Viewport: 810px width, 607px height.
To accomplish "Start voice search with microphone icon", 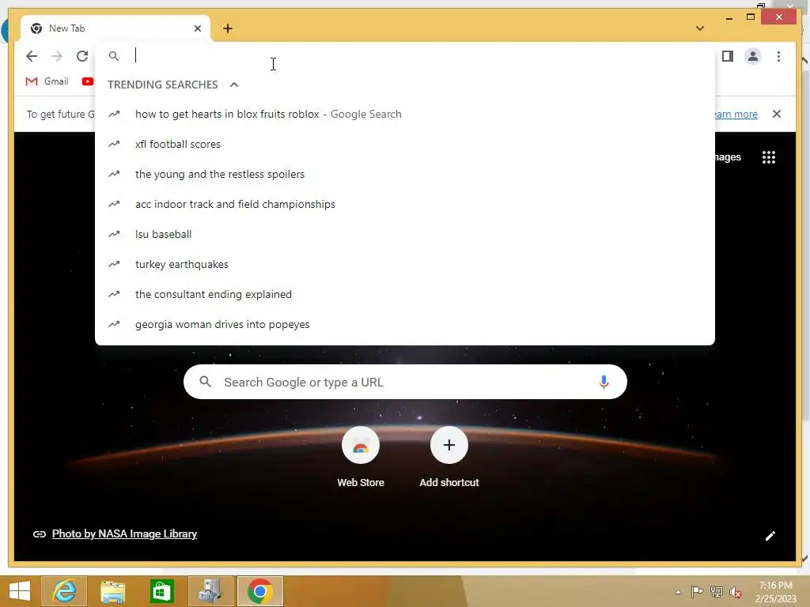I will (604, 382).
